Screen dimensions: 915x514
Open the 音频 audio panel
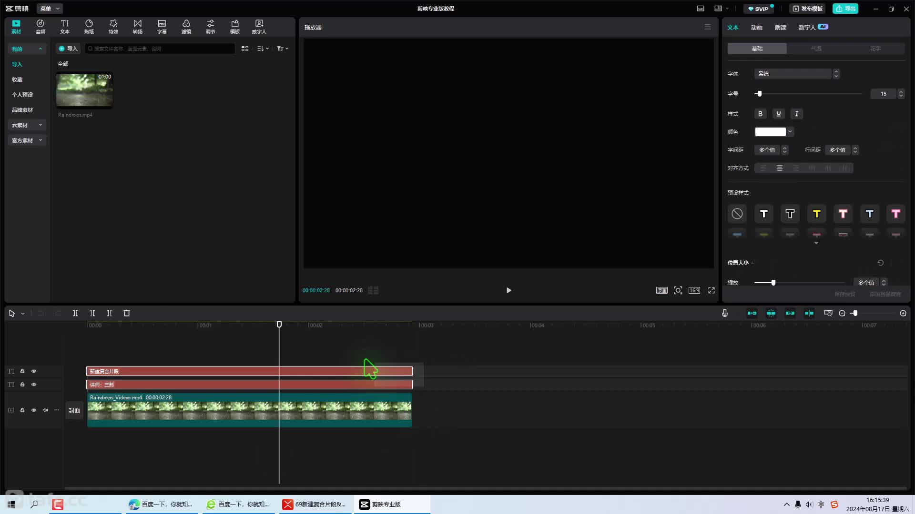point(41,27)
